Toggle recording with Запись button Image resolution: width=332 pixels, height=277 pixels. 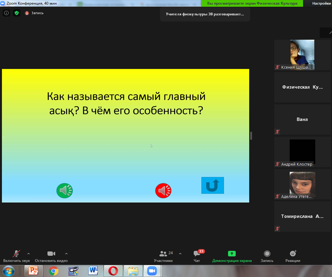click(267, 256)
